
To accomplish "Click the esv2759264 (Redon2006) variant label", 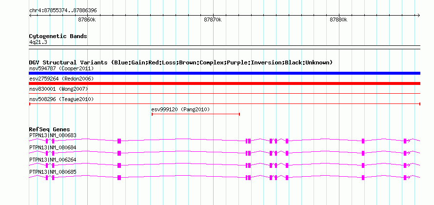I will 61,79.
